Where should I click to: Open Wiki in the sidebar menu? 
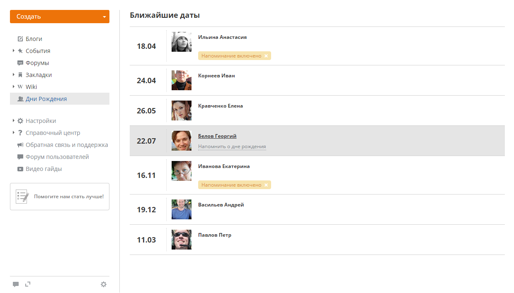click(x=32, y=87)
